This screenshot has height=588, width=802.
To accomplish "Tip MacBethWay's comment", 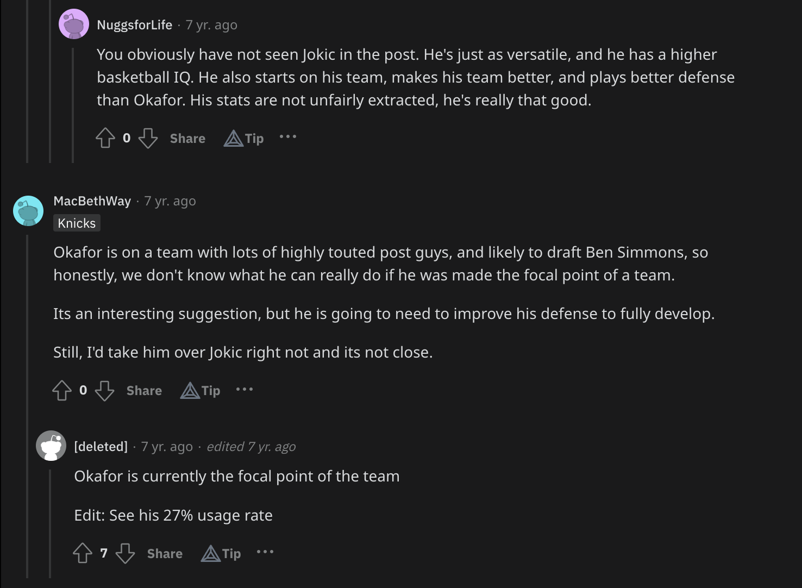I will tap(200, 390).
